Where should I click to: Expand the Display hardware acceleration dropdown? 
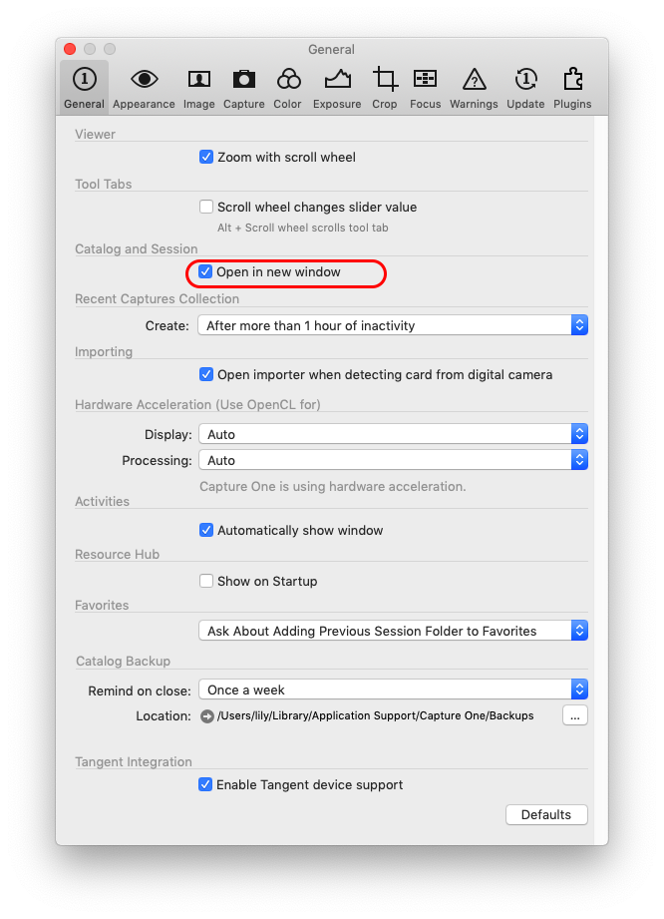coord(393,434)
